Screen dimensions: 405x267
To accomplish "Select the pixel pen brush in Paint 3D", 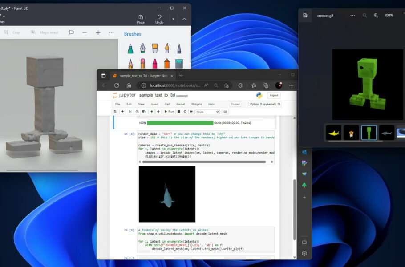I will point(179,49).
